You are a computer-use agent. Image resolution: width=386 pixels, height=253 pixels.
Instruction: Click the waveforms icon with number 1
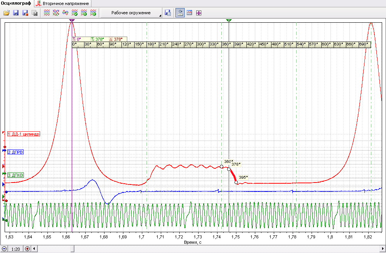84,13
